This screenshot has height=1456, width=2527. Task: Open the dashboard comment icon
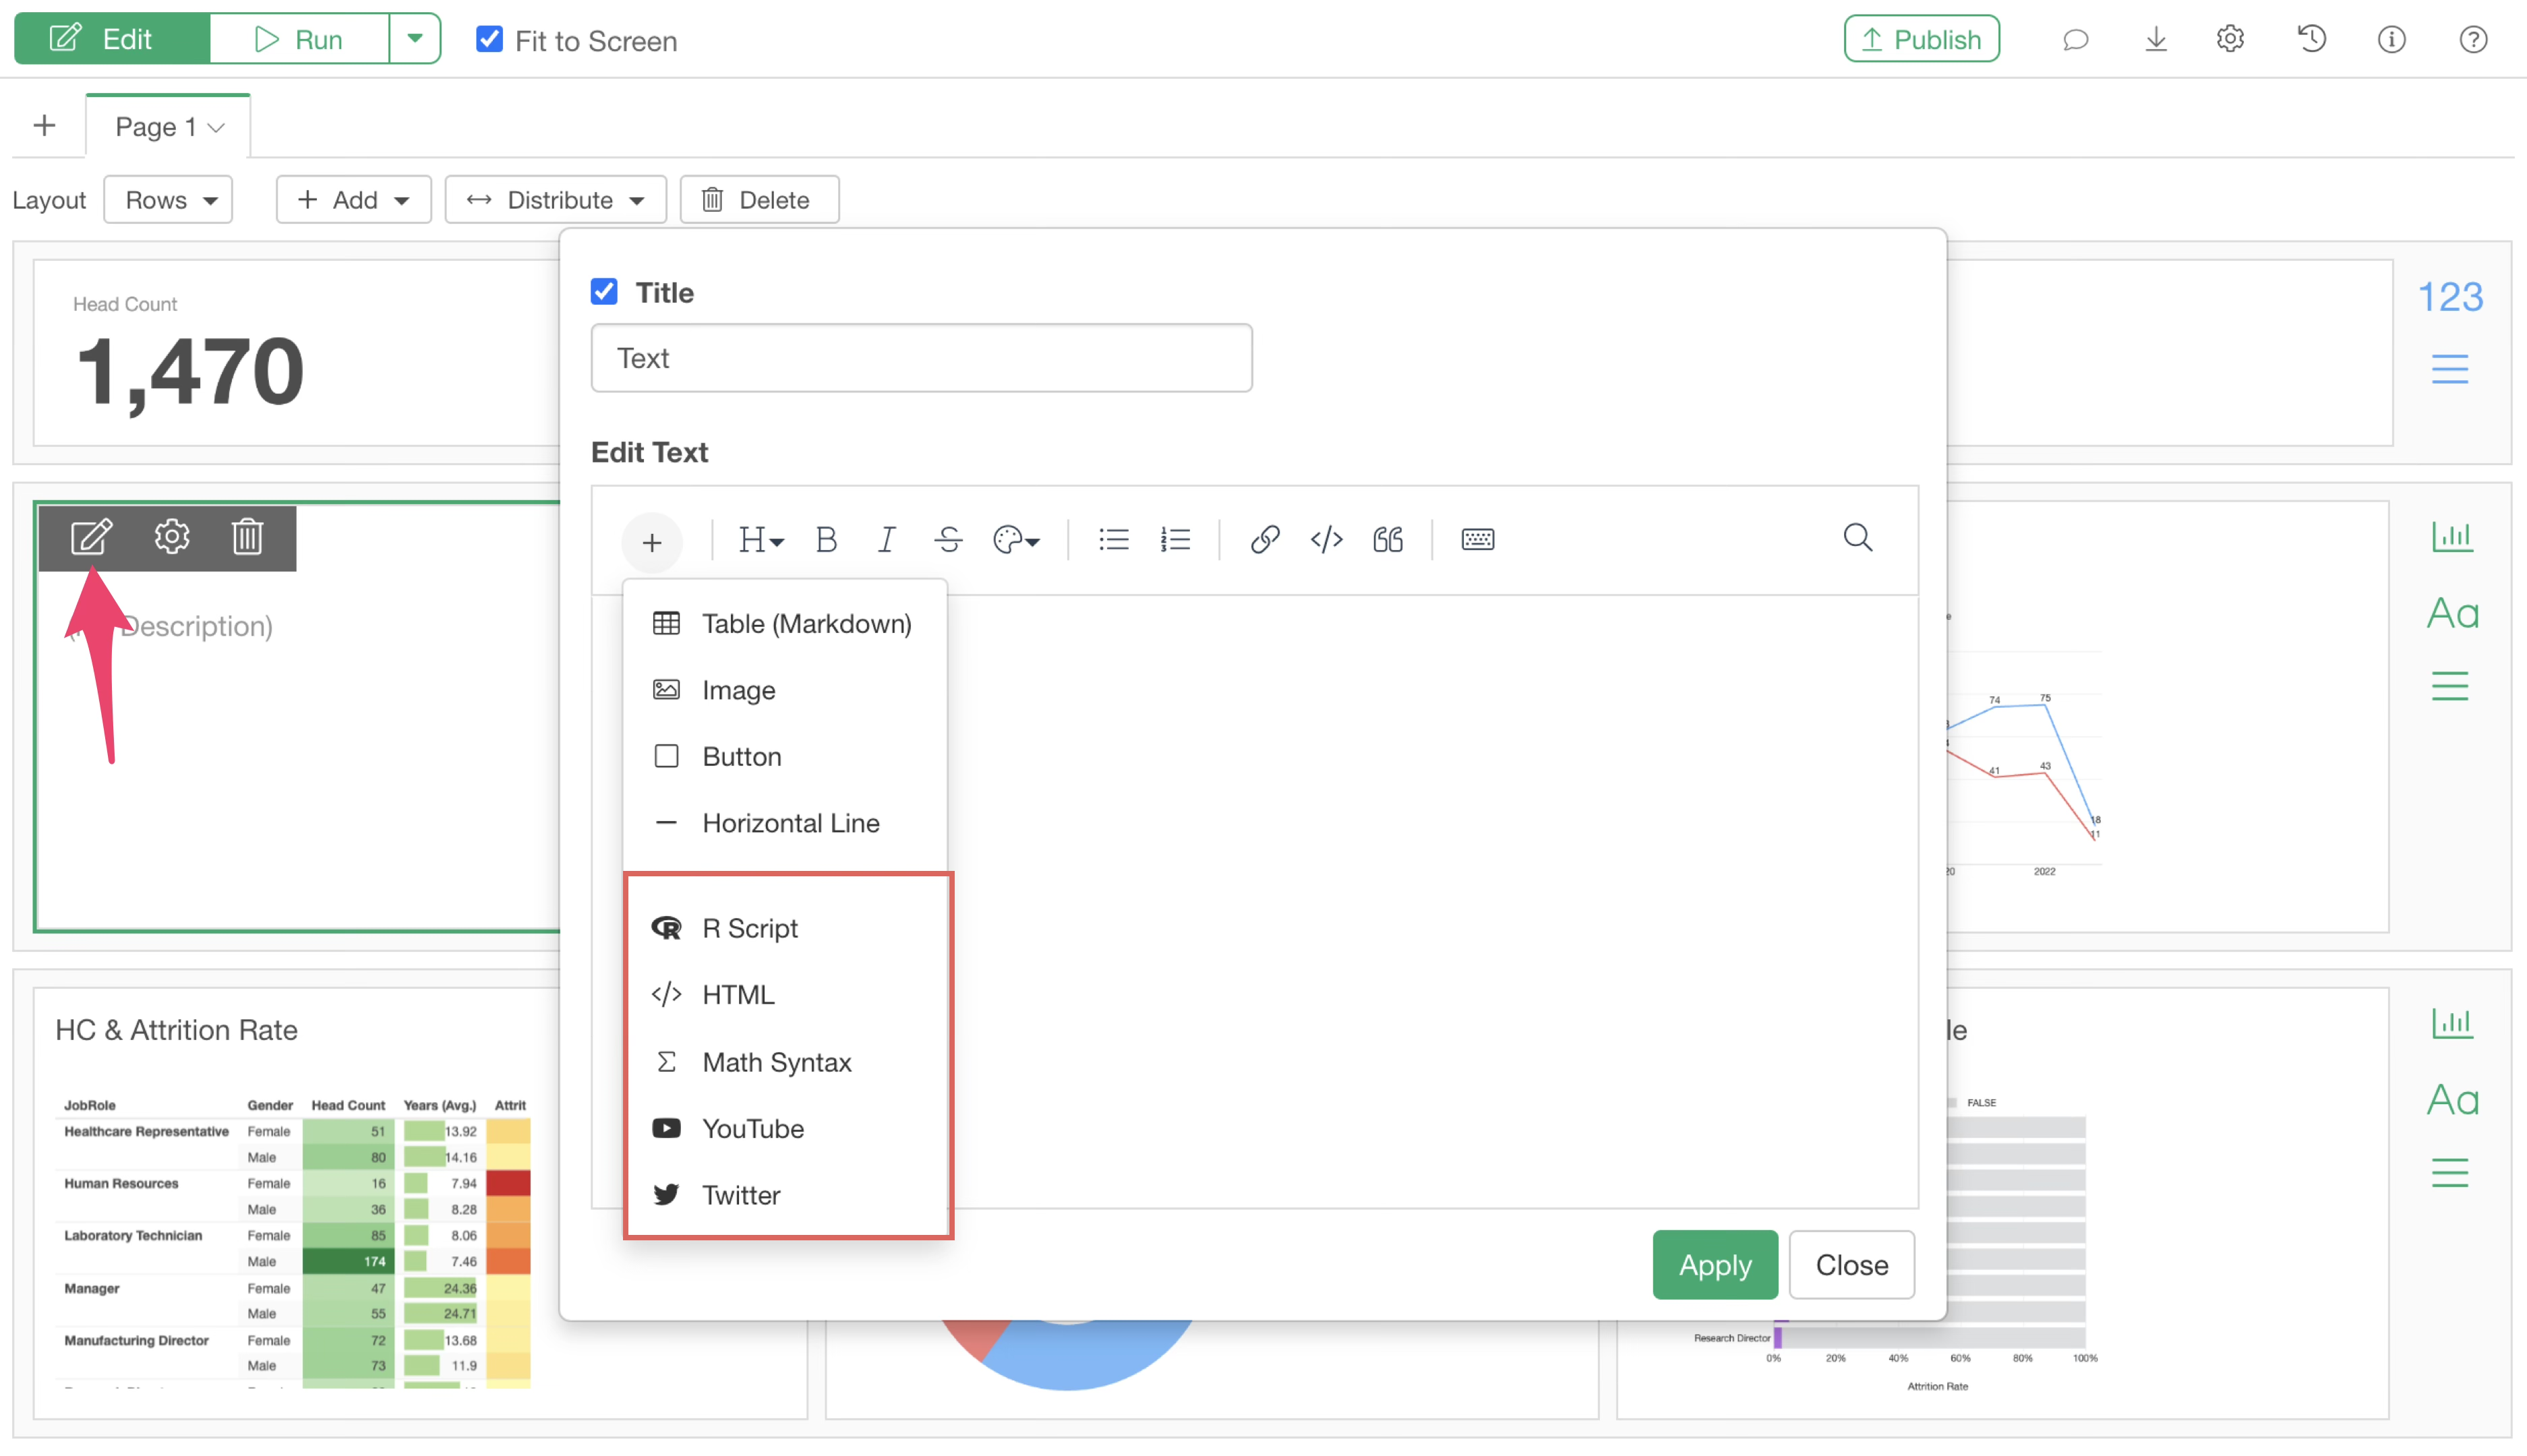[2075, 40]
